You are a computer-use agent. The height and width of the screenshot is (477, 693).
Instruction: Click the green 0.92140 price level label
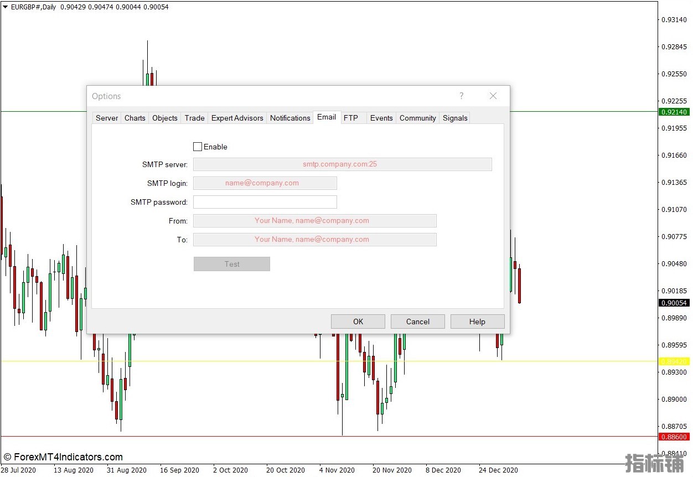click(x=674, y=112)
